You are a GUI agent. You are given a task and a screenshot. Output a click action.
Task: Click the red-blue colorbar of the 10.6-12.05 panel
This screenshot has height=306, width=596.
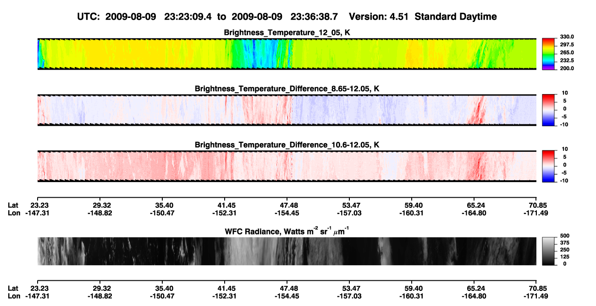548,167
